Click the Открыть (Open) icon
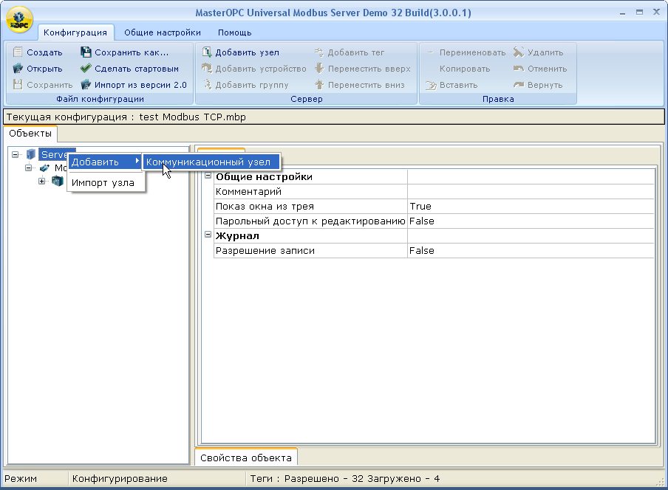The image size is (668, 490). [x=18, y=69]
